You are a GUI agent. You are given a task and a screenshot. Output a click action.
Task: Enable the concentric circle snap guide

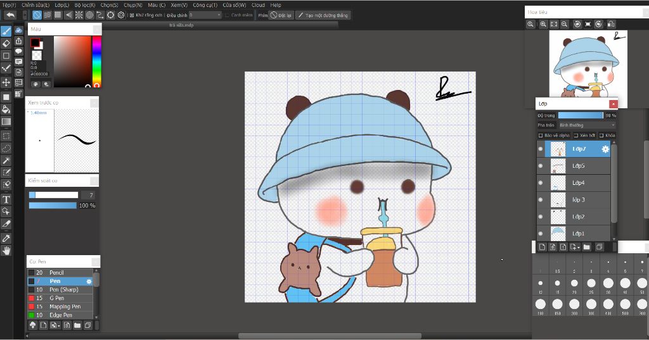click(89, 15)
